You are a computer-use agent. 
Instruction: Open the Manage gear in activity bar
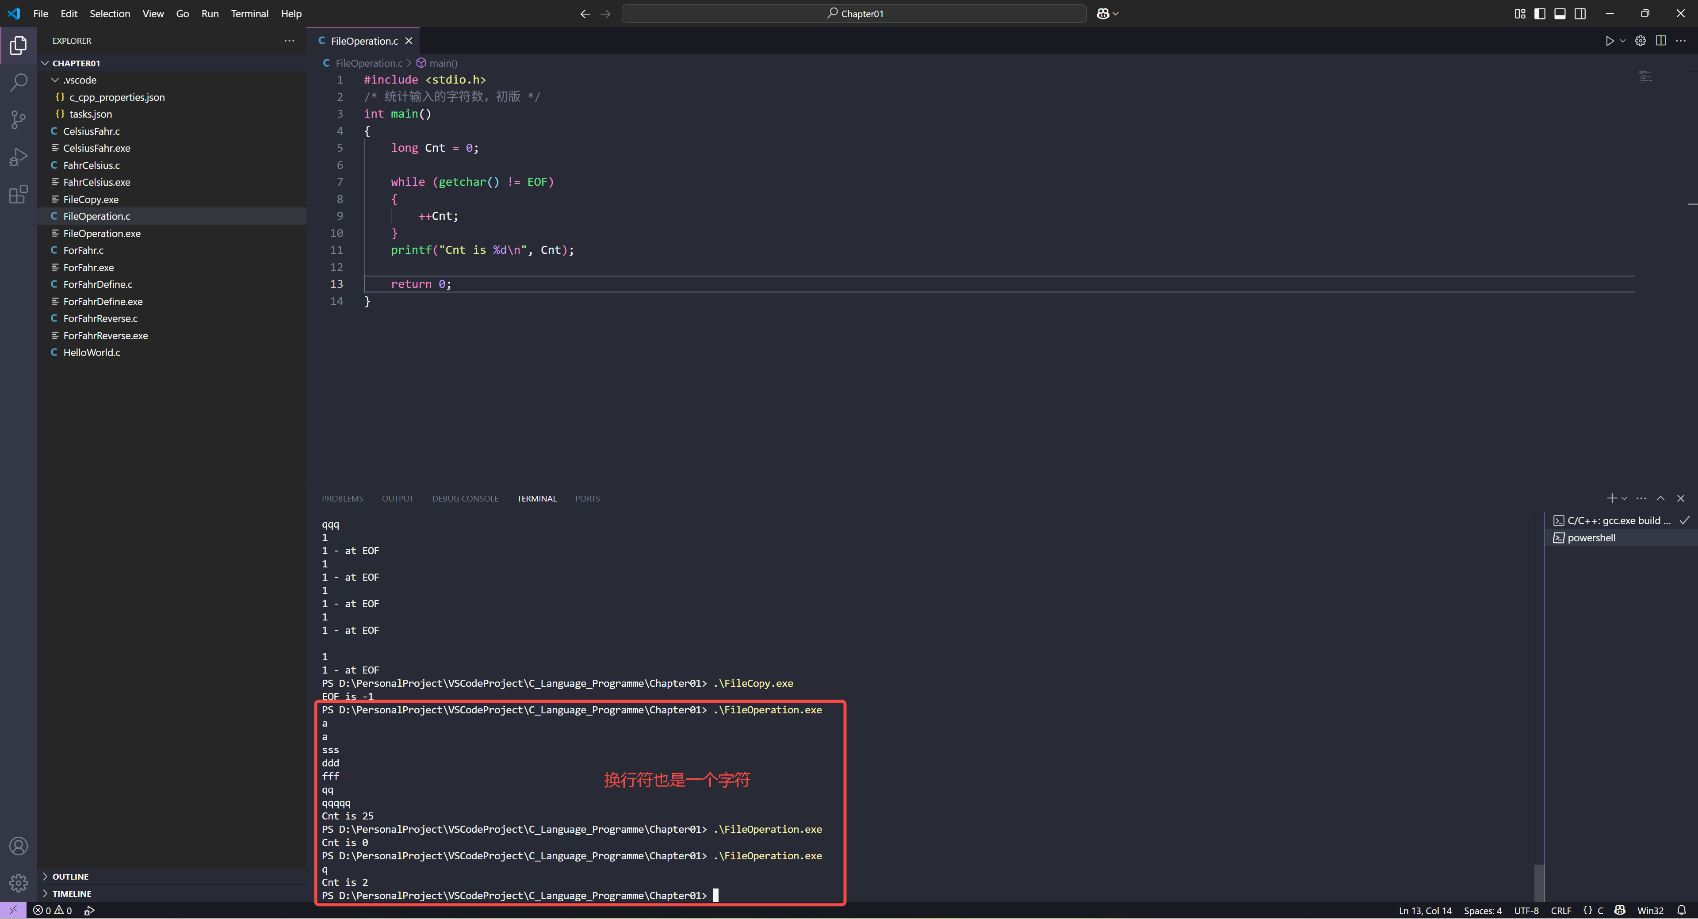tap(19, 882)
